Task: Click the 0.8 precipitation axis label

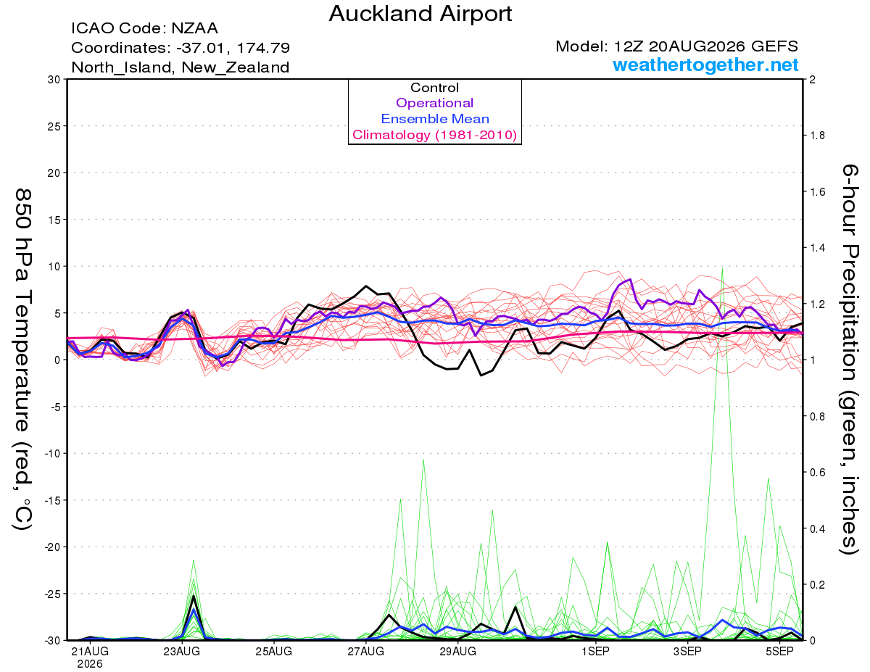Action: pyautogui.click(x=816, y=416)
